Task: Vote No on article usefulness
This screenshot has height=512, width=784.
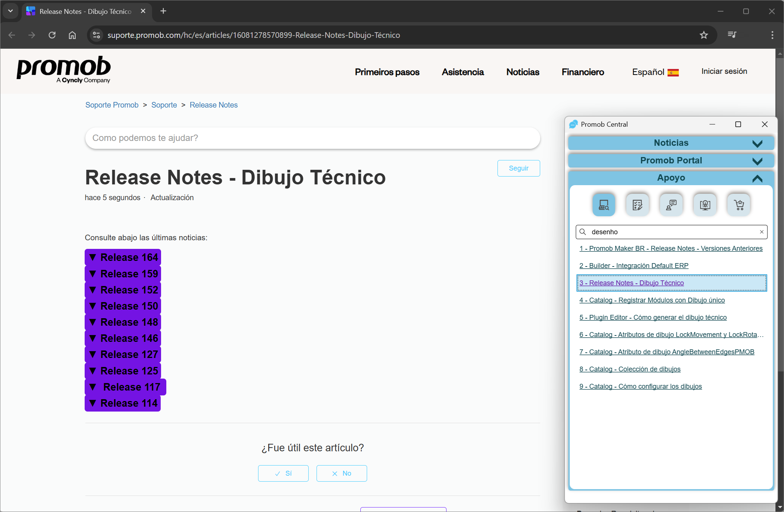Action: (342, 473)
